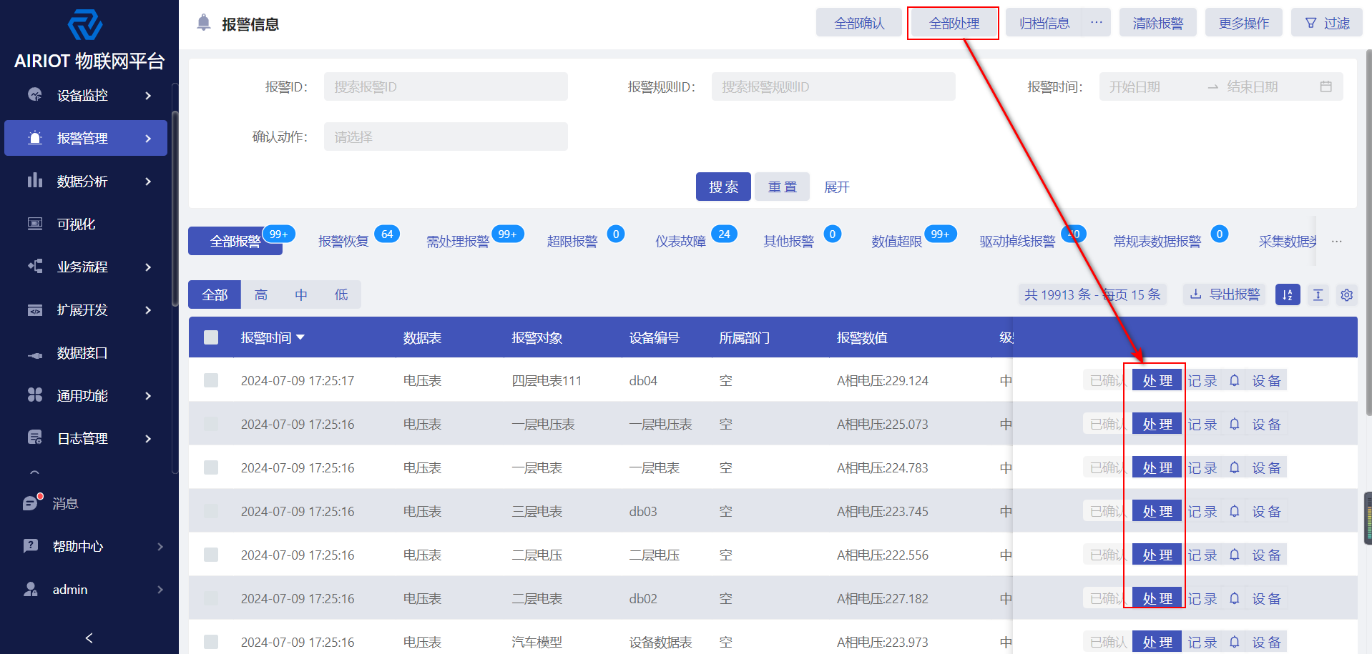Viewport: 1372px width, 654px height.
Task: Show more alarm category tabs via ellipsis
Action: (x=1337, y=242)
